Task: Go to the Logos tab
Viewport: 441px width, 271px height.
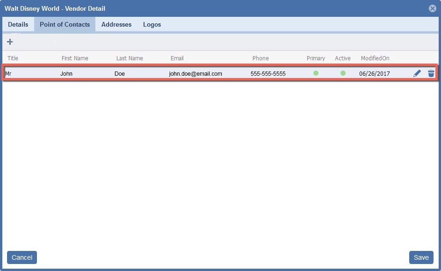Action: click(152, 24)
